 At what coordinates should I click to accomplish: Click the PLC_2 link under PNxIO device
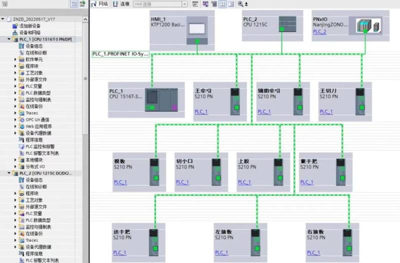tap(319, 32)
